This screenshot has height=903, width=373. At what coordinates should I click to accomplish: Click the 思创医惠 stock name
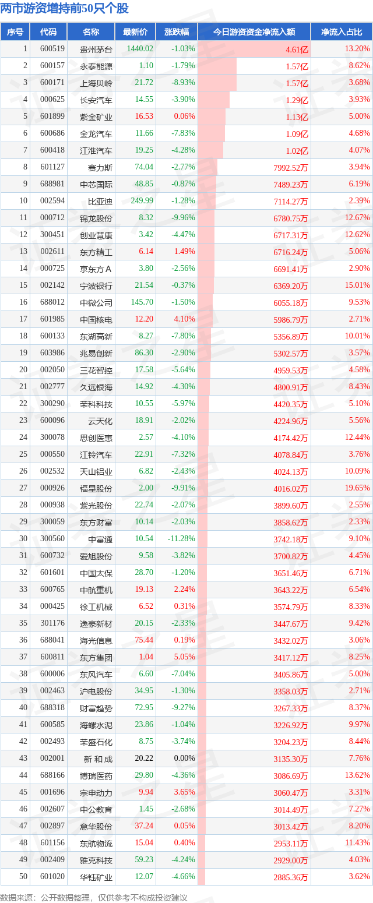(96, 438)
